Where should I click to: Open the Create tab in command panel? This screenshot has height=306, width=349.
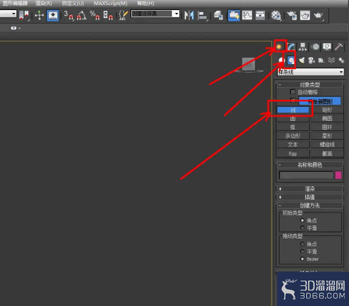[x=279, y=47]
